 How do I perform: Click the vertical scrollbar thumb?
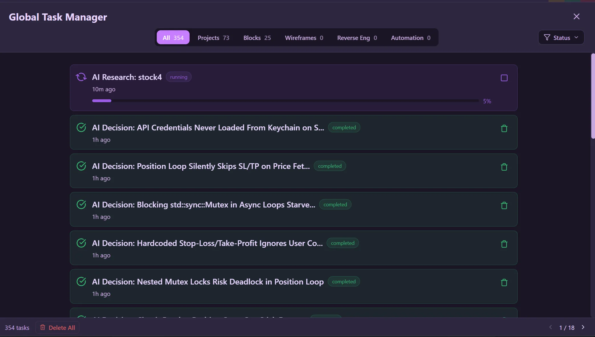593,96
